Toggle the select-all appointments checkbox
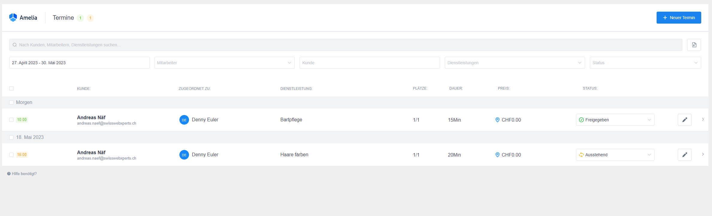Image resolution: width=712 pixels, height=216 pixels. 11,88
